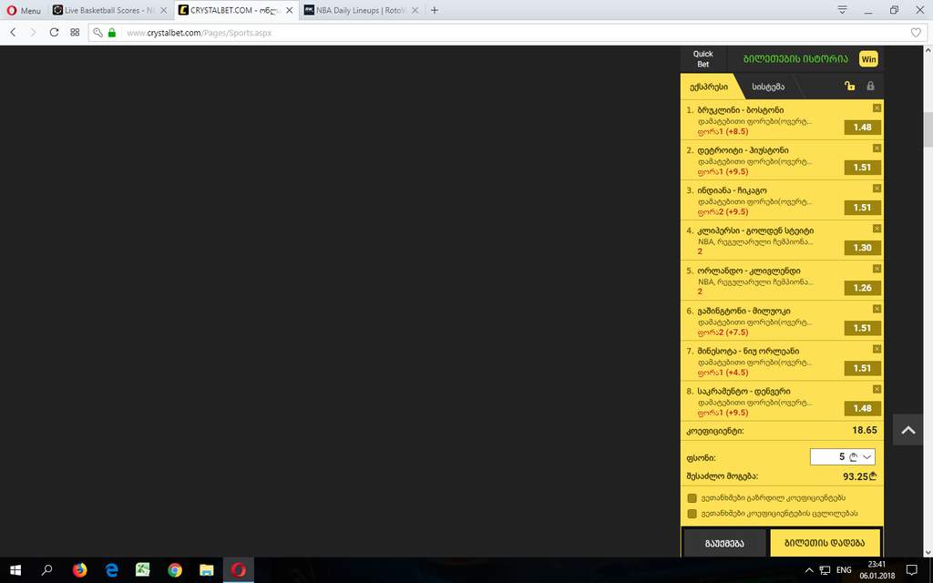Launch Google Chrome from taskbar
933x583 pixels.
pyautogui.click(x=174, y=570)
